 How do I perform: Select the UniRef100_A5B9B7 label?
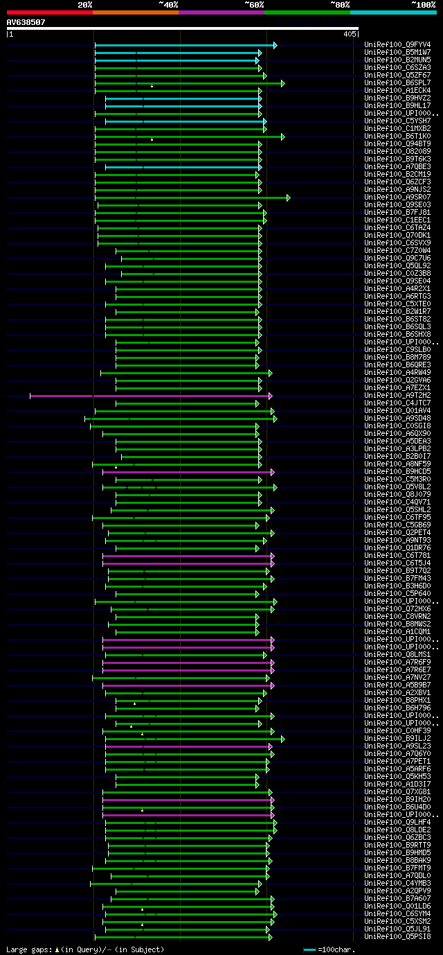[397, 685]
